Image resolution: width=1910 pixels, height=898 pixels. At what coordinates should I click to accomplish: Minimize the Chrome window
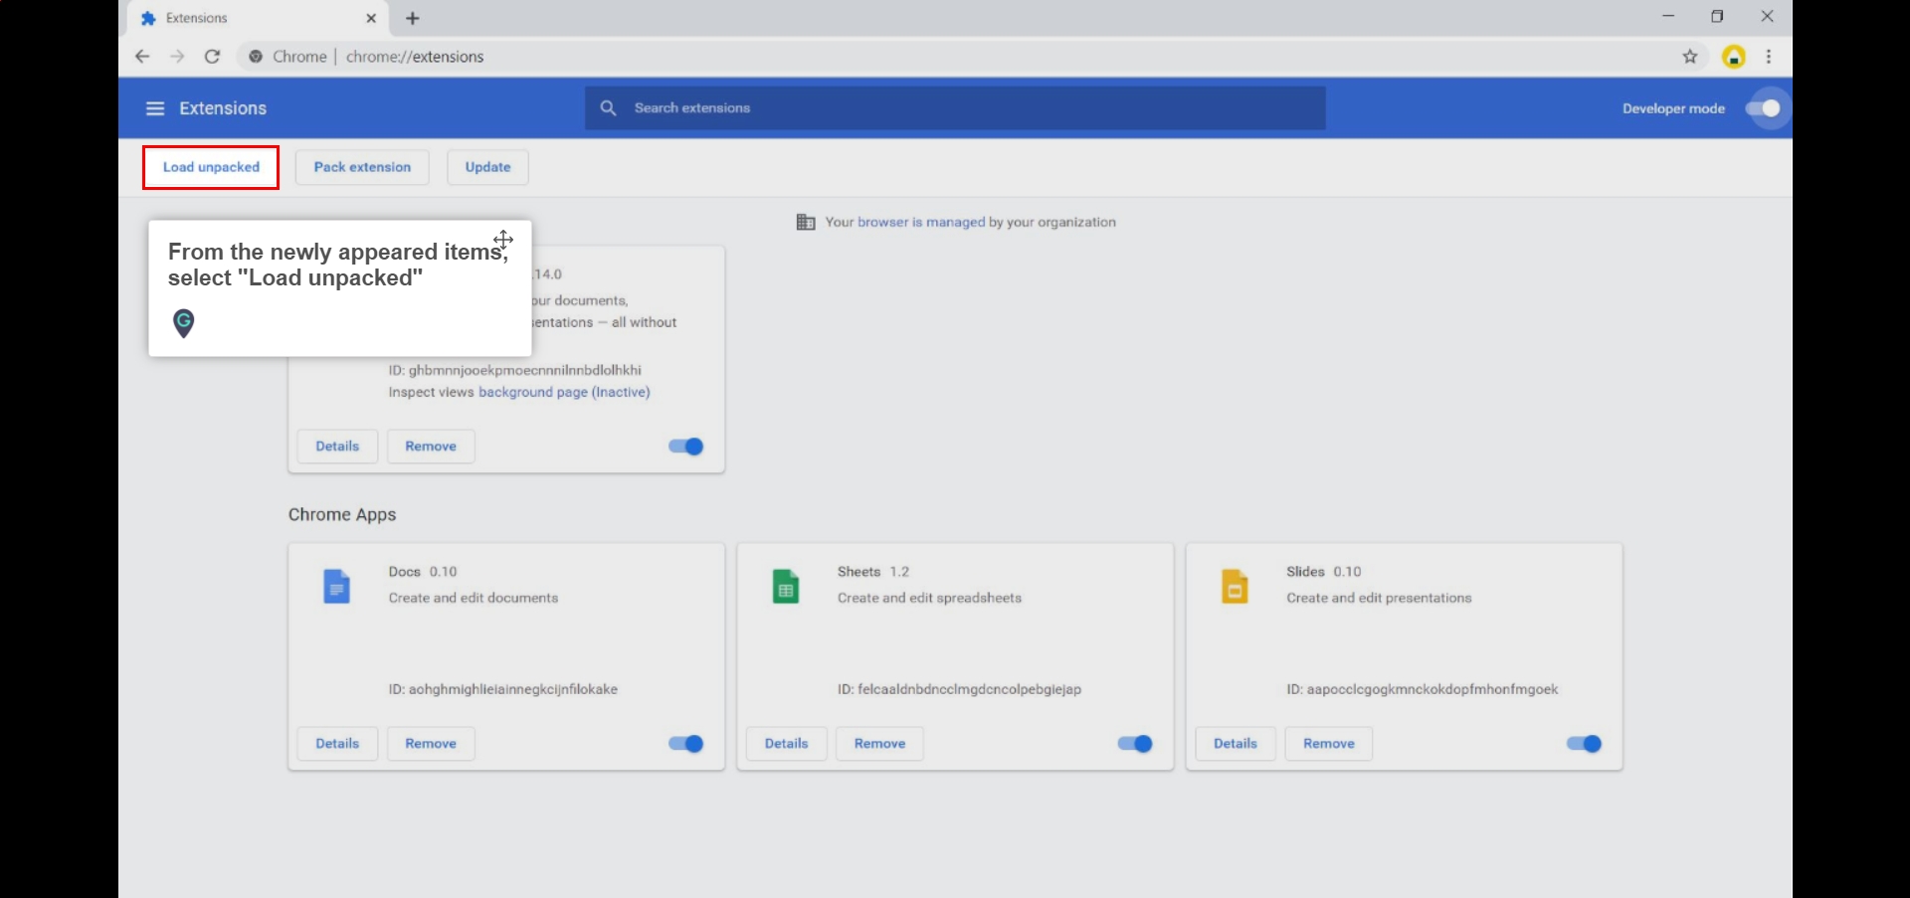pyautogui.click(x=1668, y=16)
